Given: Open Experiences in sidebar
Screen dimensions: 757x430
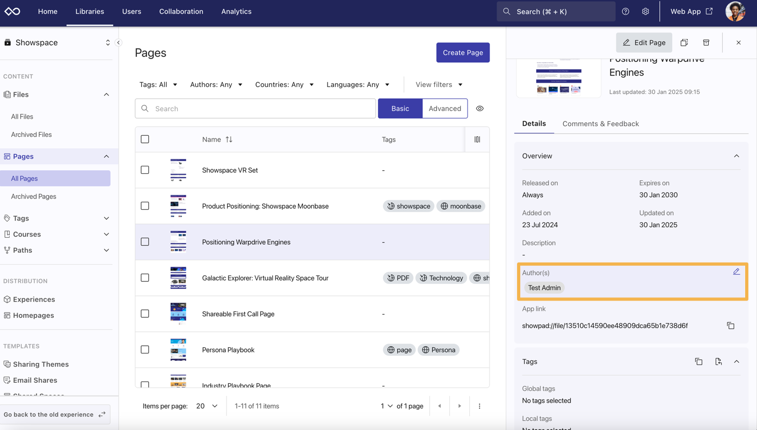Looking at the screenshot, I should click(34, 300).
